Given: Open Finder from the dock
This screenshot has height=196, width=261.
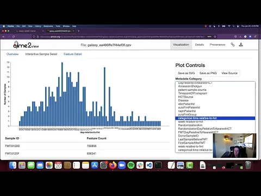Looking at the screenshot, I should tap(13, 165).
